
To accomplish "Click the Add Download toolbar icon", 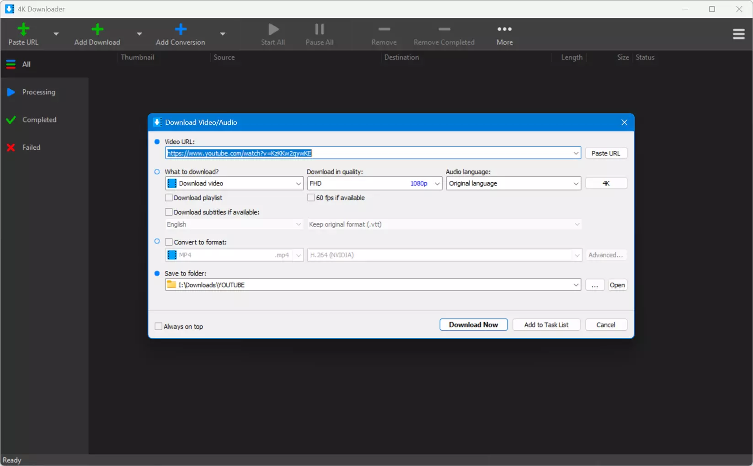I will 97,30.
